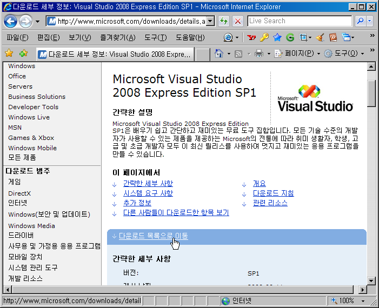Open the zoom level dropdown arrow
This screenshot has width=379, height=308.
(x=363, y=301)
